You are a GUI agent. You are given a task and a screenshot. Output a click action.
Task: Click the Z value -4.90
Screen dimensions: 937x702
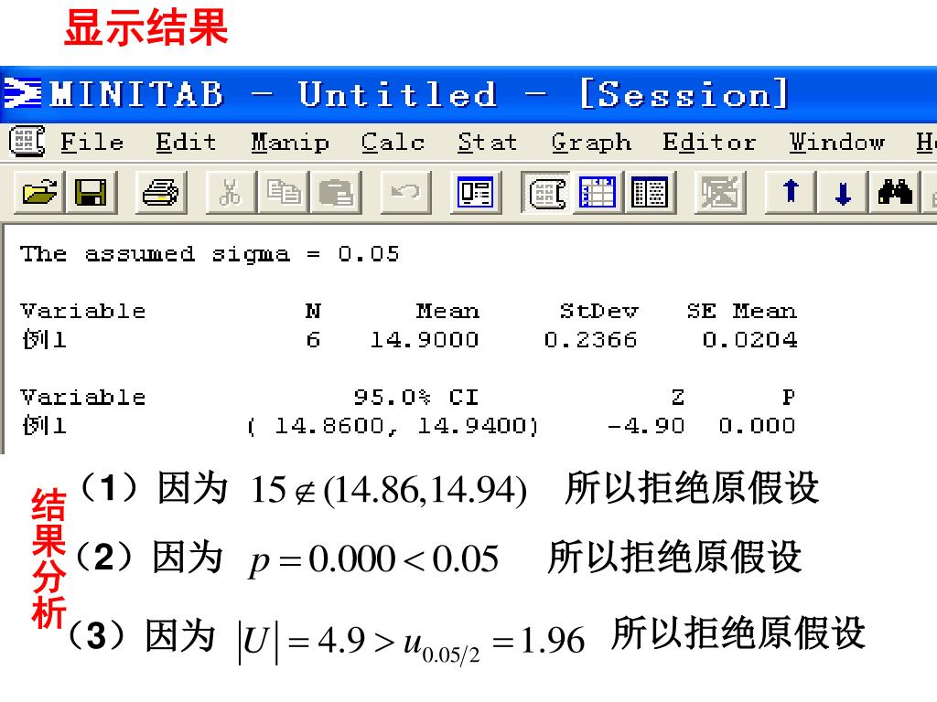pyautogui.click(x=645, y=426)
